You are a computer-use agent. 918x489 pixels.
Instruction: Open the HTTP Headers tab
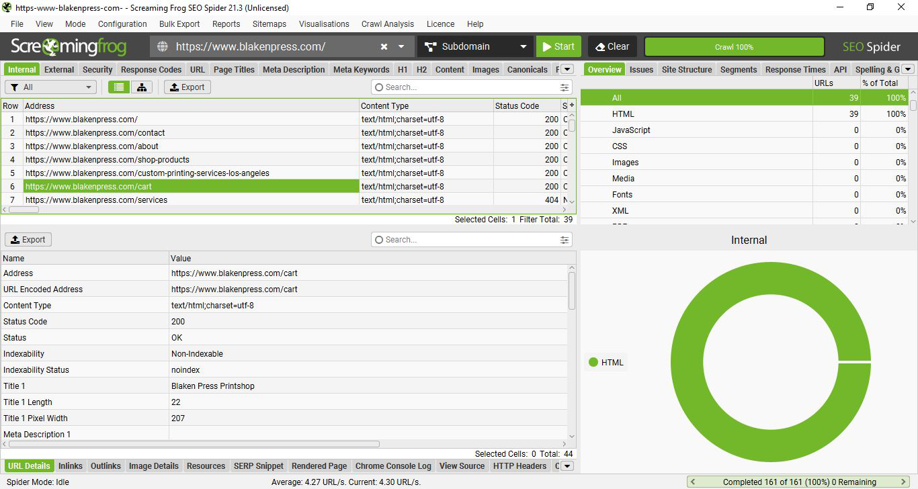coord(519,466)
